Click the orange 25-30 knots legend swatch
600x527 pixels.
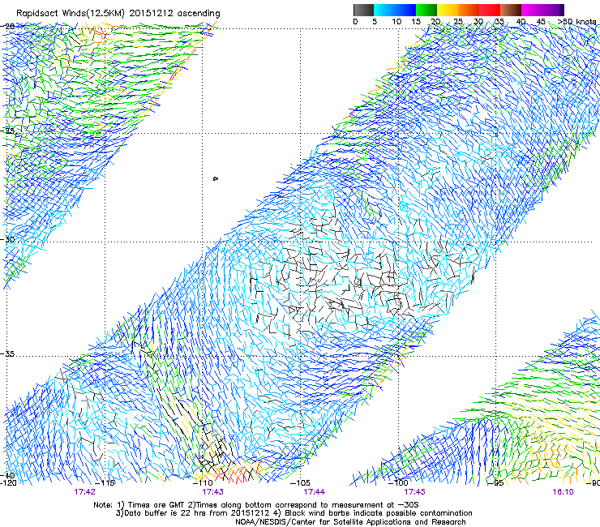469,10
